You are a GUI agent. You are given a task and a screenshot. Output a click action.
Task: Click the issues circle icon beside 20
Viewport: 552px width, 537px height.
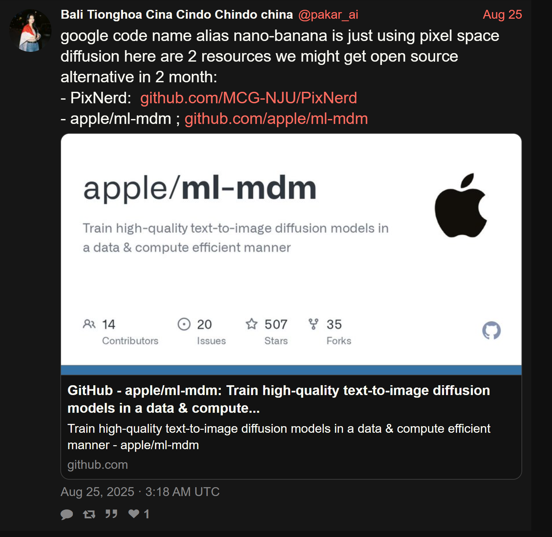click(x=184, y=324)
